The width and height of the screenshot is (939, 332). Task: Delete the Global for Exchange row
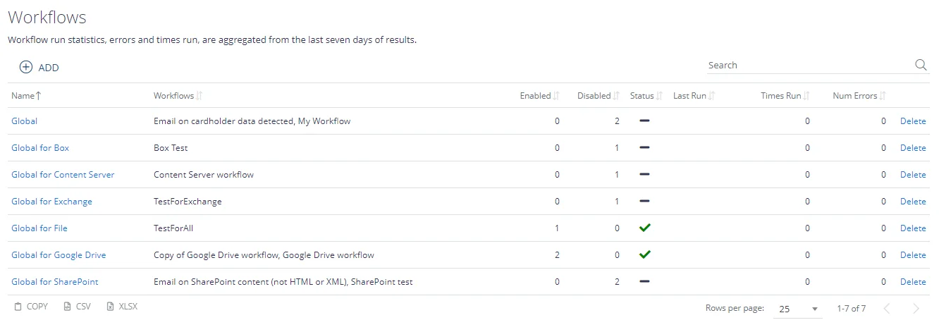[x=913, y=202]
